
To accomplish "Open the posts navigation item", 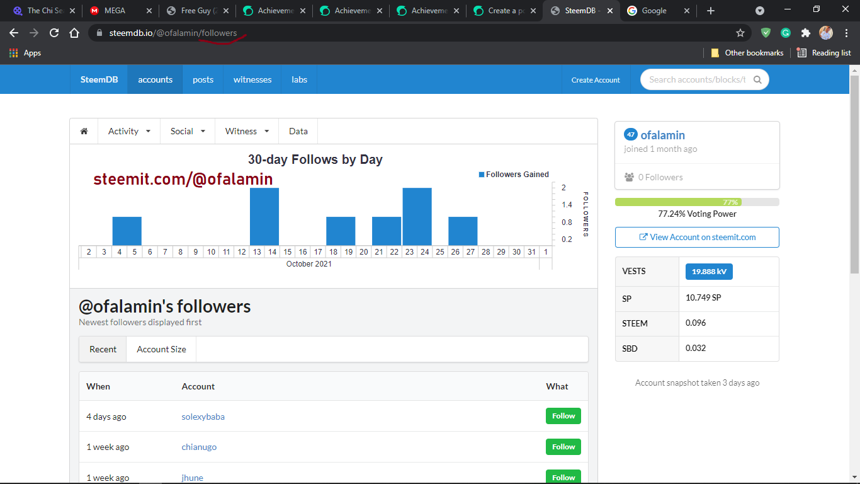I will [203, 79].
